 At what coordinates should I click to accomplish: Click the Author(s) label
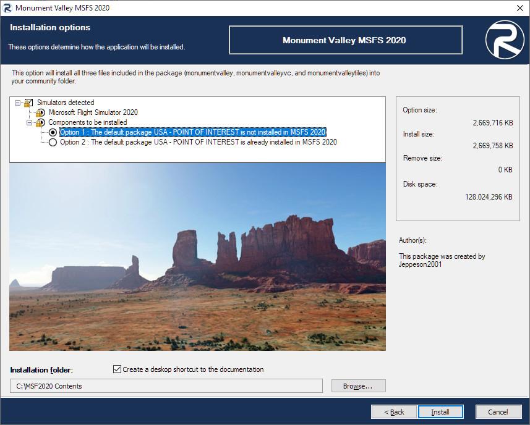(412, 240)
